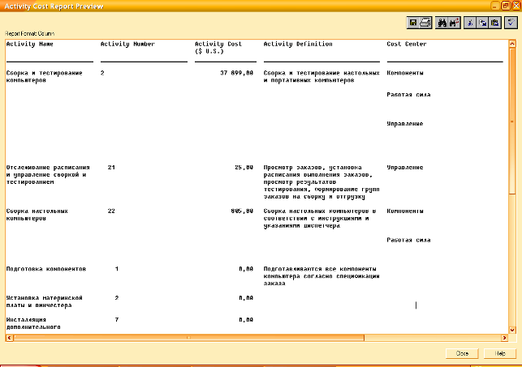Image resolution: width=522 pixels, height=367 pixels.
Task: Click first 'Рабочая сила' under activity 2
Action: point(408,95)
